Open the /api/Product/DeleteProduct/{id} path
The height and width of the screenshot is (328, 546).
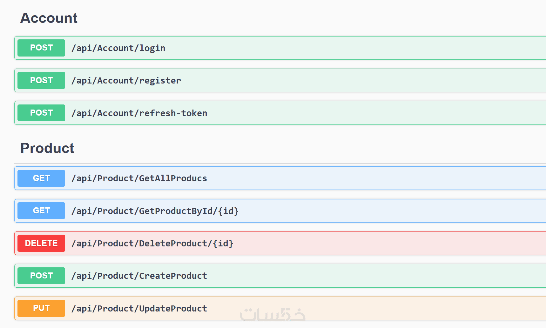tap(152, 244)
